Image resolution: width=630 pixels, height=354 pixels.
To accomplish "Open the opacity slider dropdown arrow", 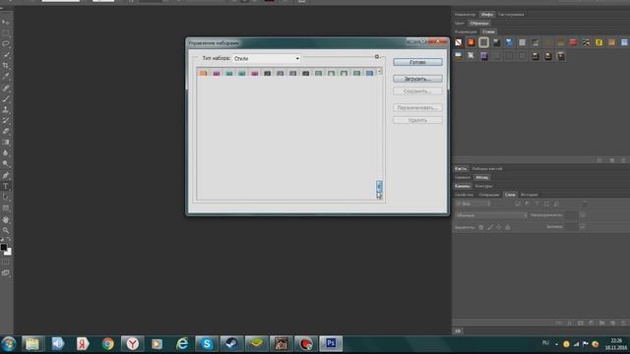I will coord(582,215).
